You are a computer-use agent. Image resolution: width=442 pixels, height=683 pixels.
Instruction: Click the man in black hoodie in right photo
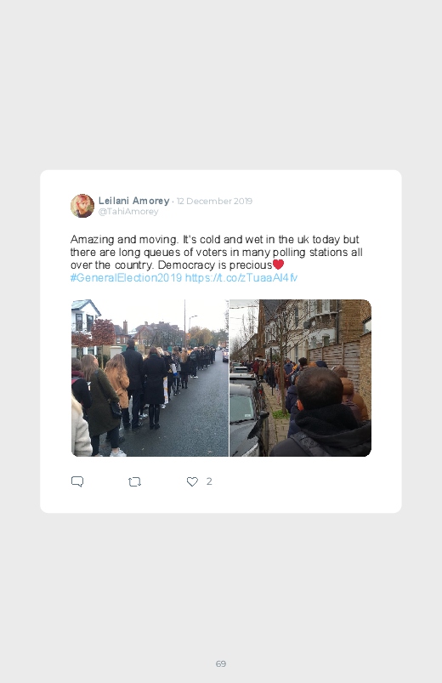(325, 414)
